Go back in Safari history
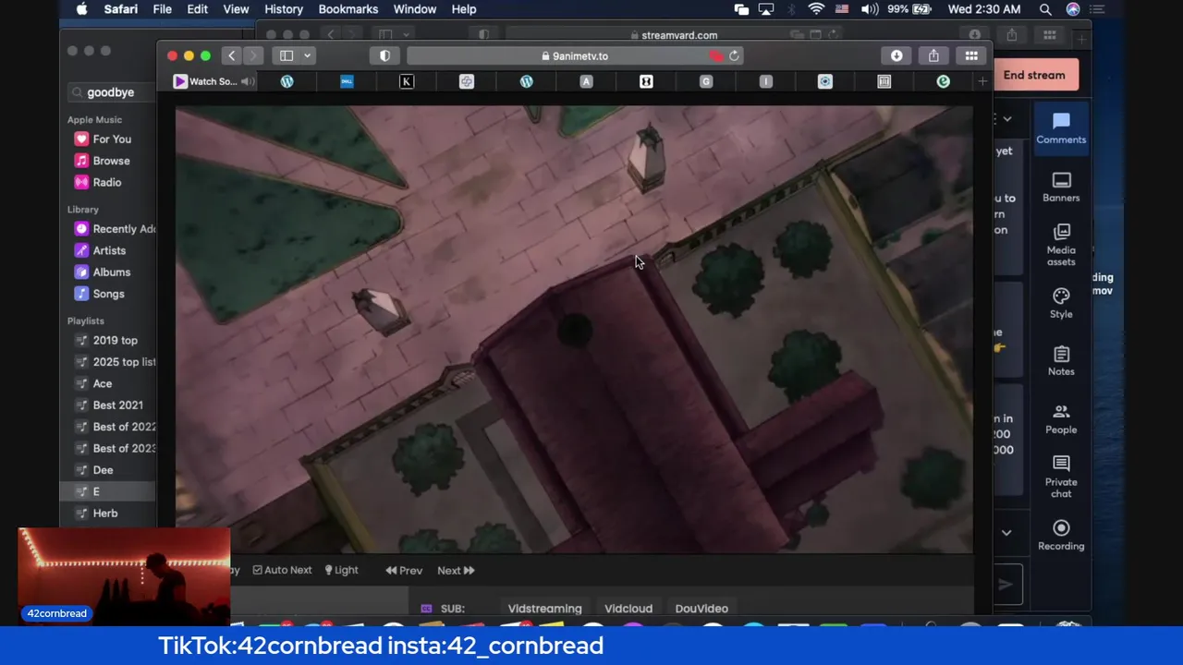 pyautogui.click(x=231, y=56)
